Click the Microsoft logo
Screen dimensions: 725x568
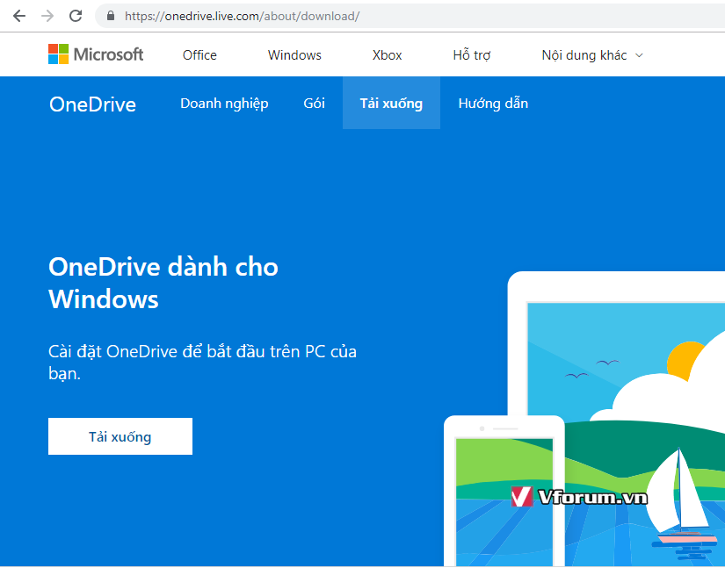coord(96,54)
